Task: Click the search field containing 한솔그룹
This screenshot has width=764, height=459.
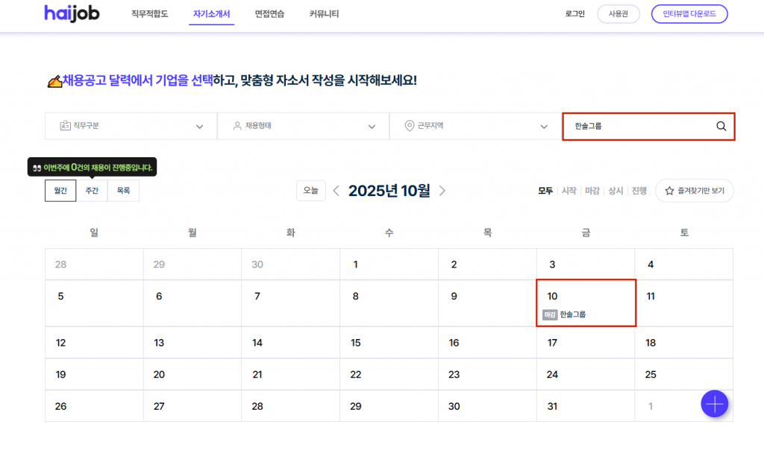Action: point(638,127)
